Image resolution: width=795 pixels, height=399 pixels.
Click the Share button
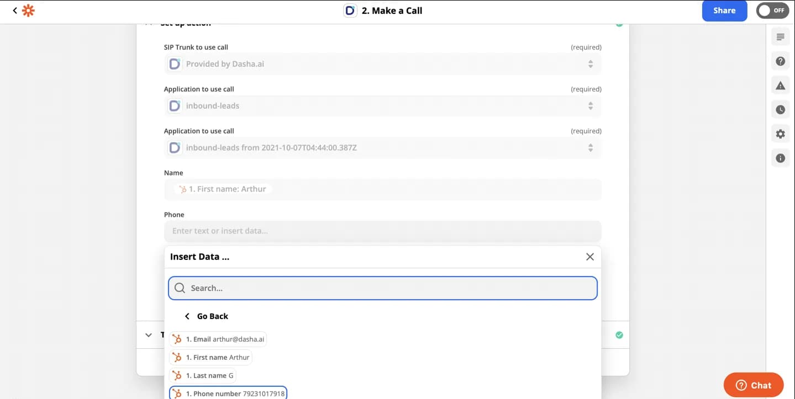(x=724, y=10)
